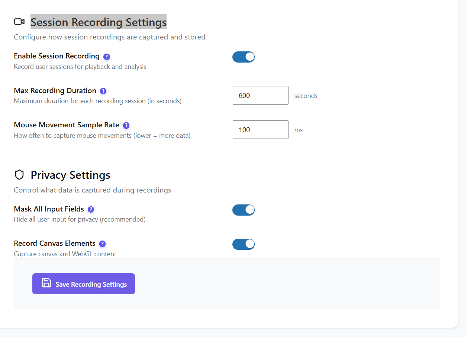Screen dimensions: 467x337
Task: Click the Record Canvas Elements label
Action: (x=55, y=243)
